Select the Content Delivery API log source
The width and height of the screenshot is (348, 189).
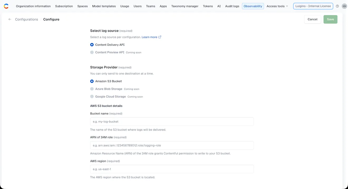pos(92,45)
